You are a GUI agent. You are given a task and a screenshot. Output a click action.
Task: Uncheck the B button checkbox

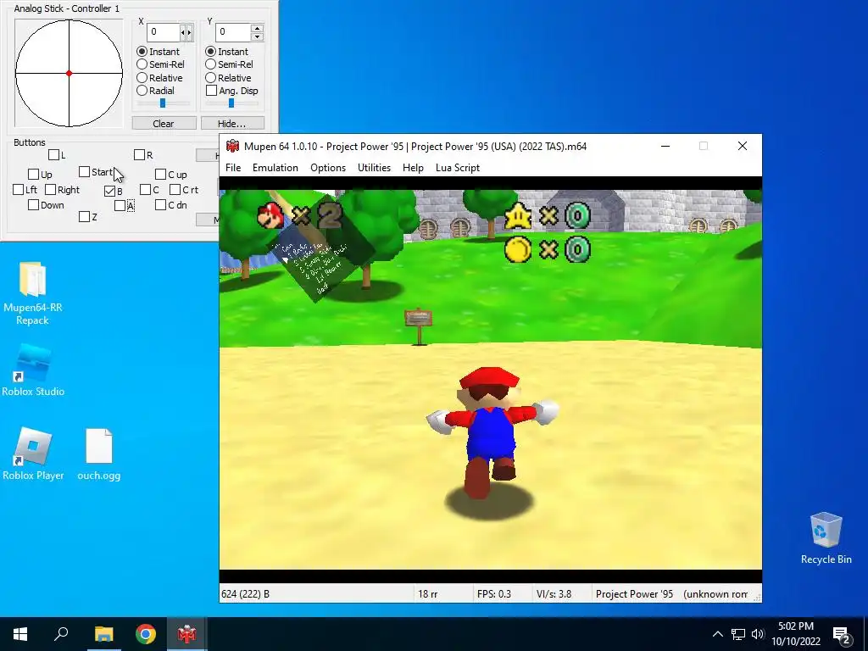point(109,191)
